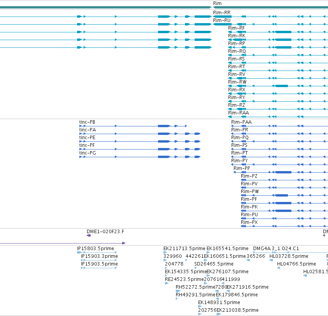The image size is (328, 316).
Task: Click the Rim-RP transcript label
Action: point(236,44)
